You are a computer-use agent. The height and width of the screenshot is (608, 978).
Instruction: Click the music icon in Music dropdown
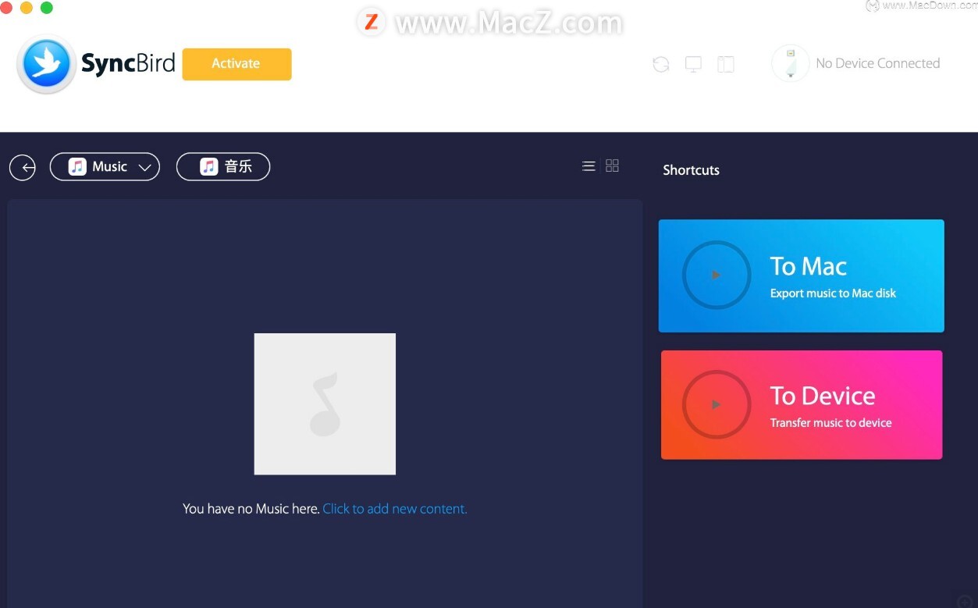[77, 166]
